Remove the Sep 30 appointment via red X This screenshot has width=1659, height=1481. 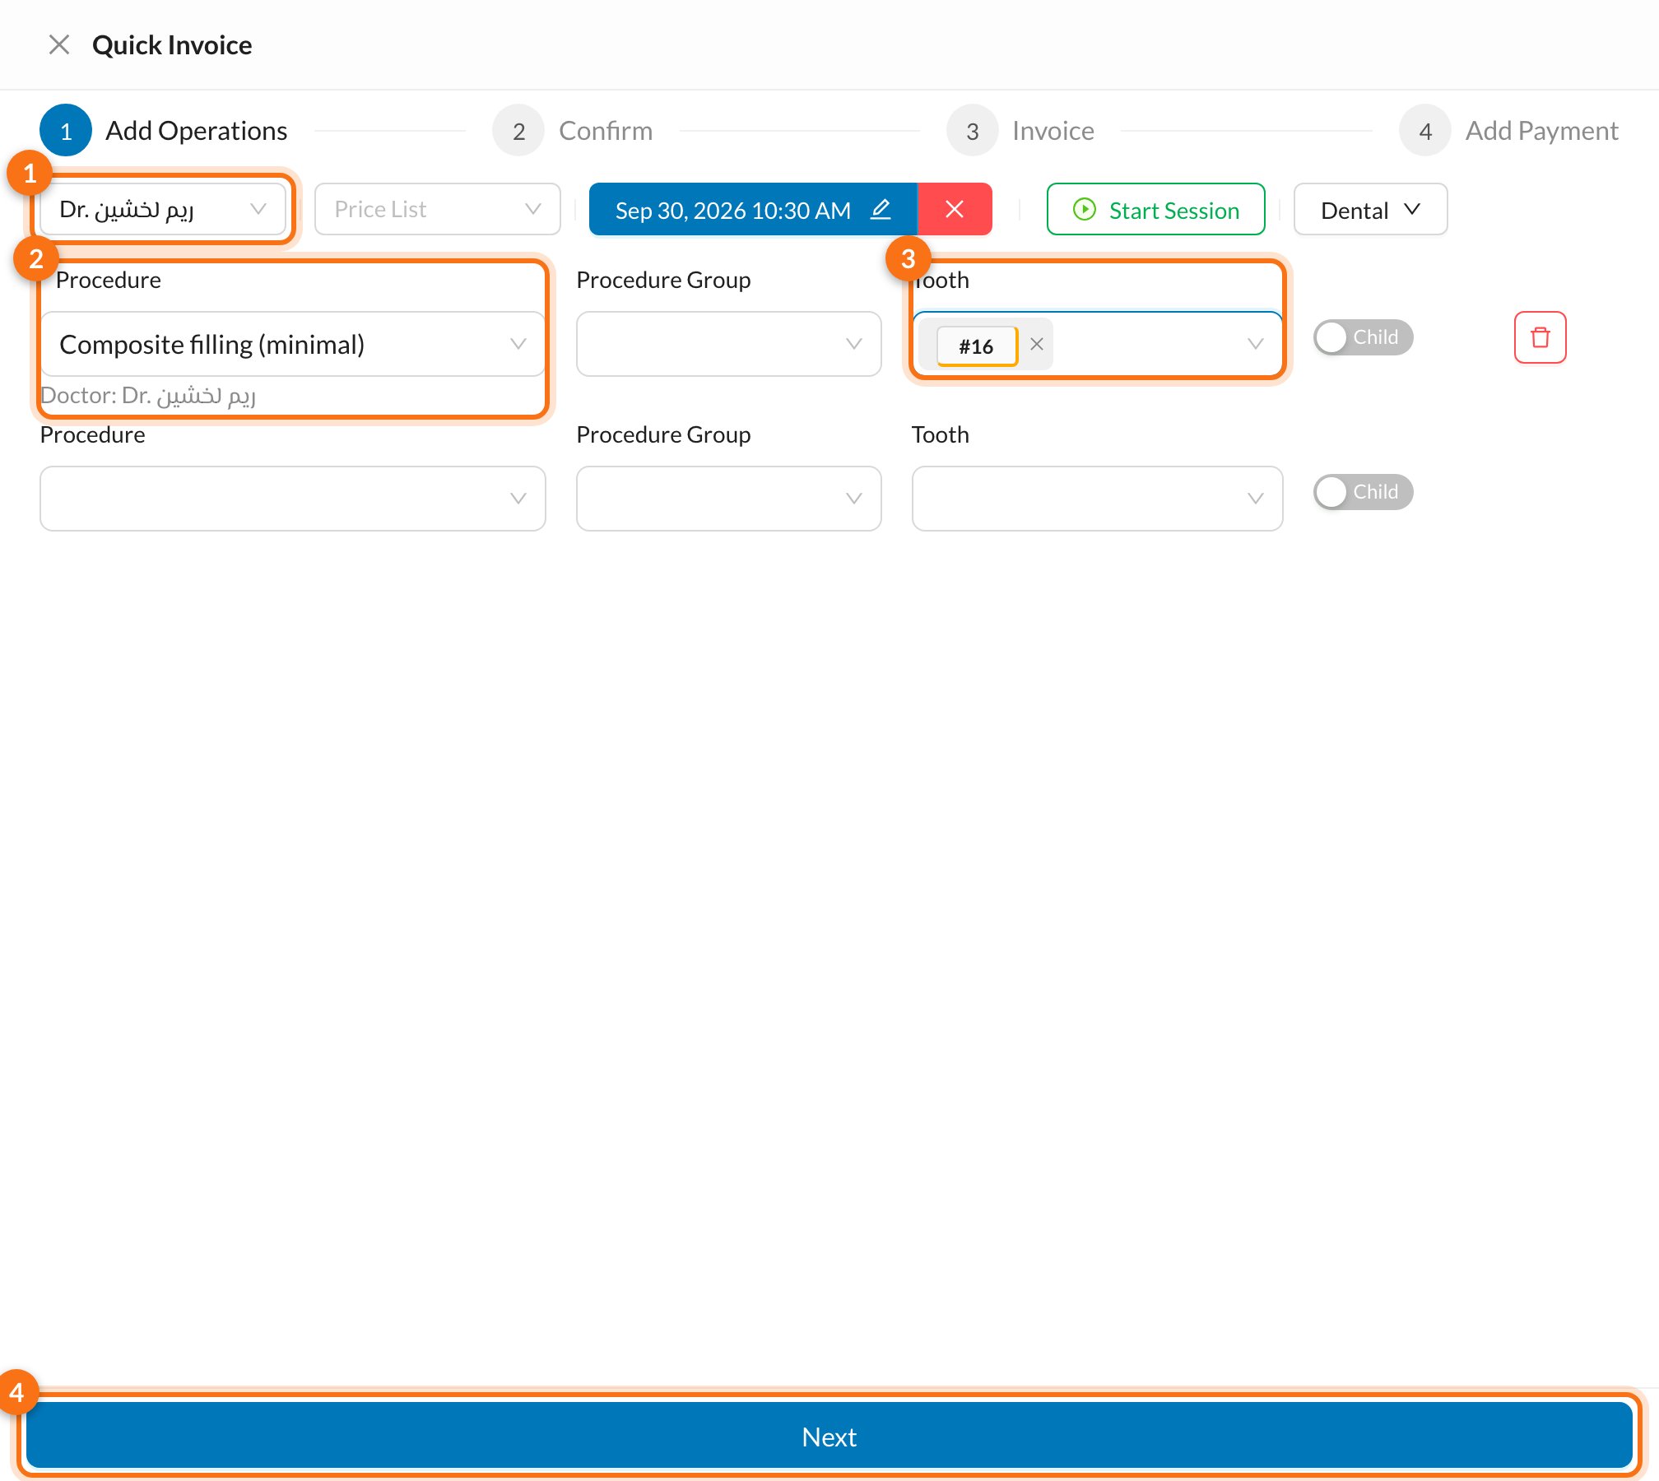[x=955, y=209]
